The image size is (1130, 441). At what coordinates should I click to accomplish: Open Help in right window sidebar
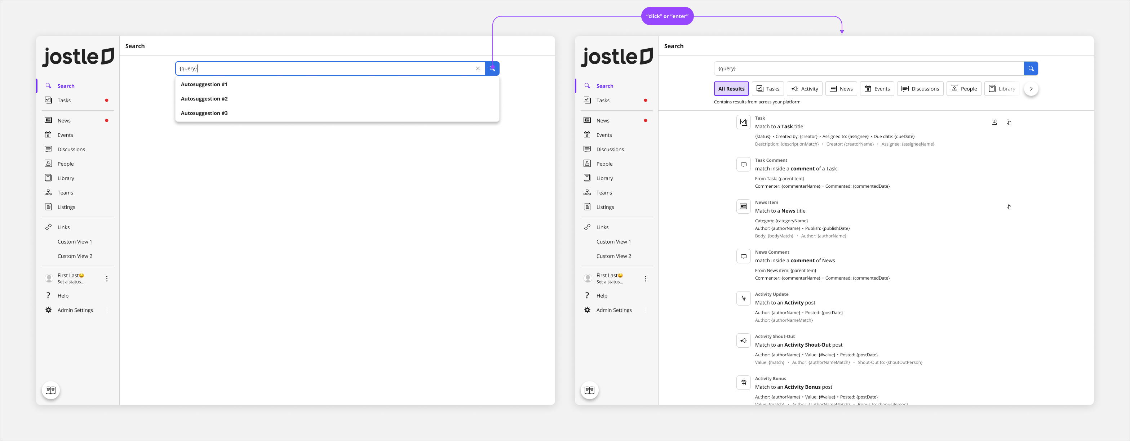click(x=616, y=295)
